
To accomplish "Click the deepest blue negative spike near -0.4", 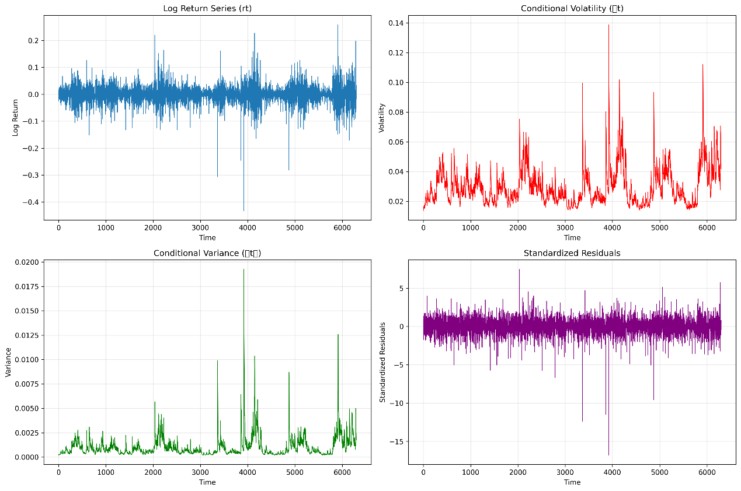I will point(243,209).
